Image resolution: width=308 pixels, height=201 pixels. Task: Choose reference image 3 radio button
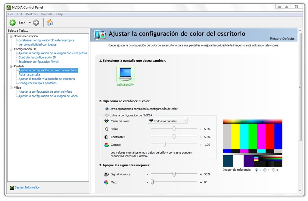click(273, 170)
